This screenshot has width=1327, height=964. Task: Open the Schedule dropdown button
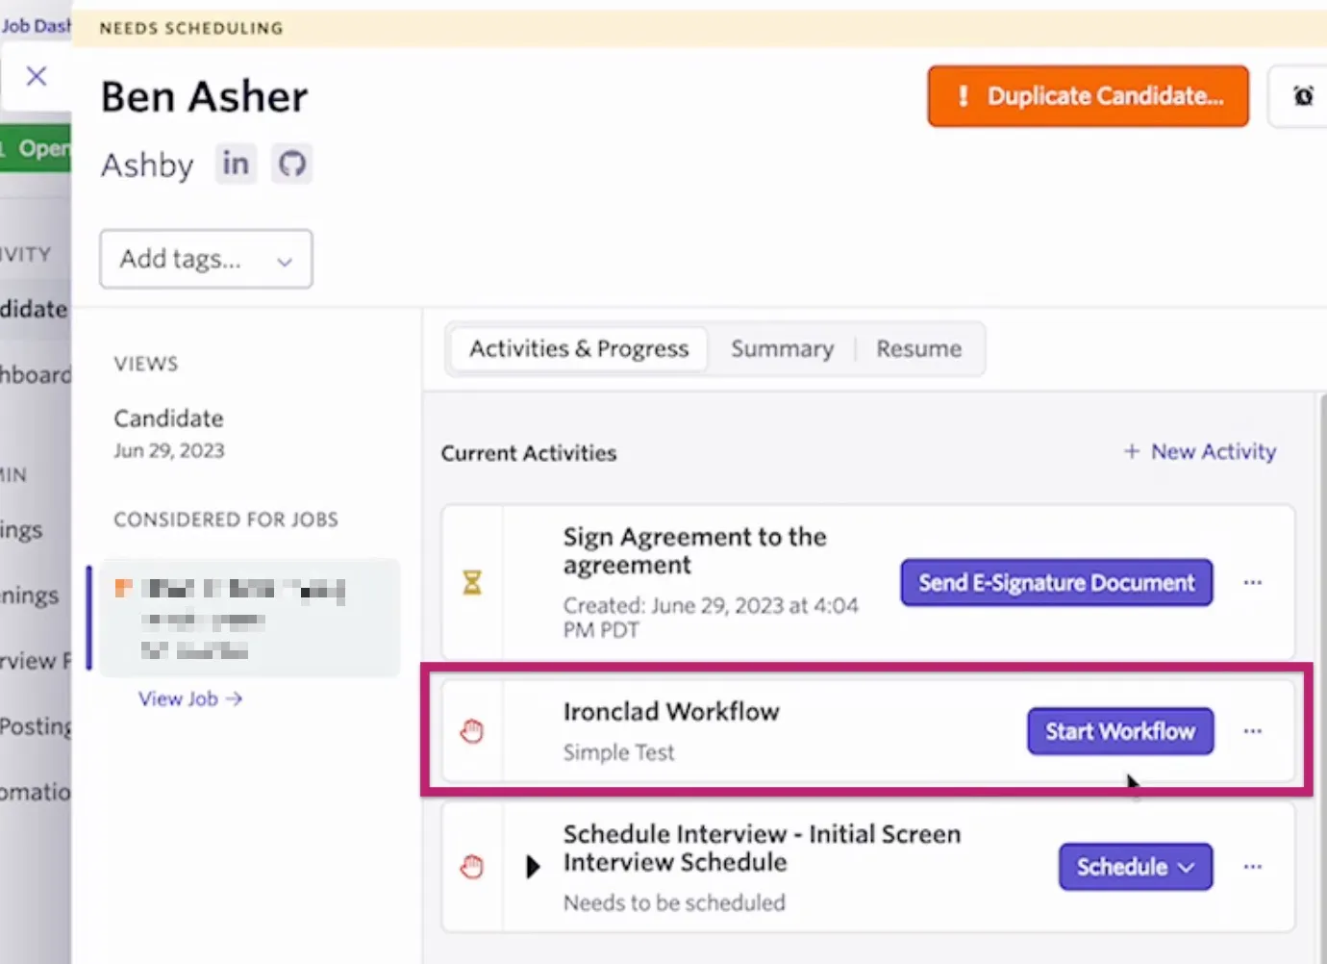[x=1135, y=867]
